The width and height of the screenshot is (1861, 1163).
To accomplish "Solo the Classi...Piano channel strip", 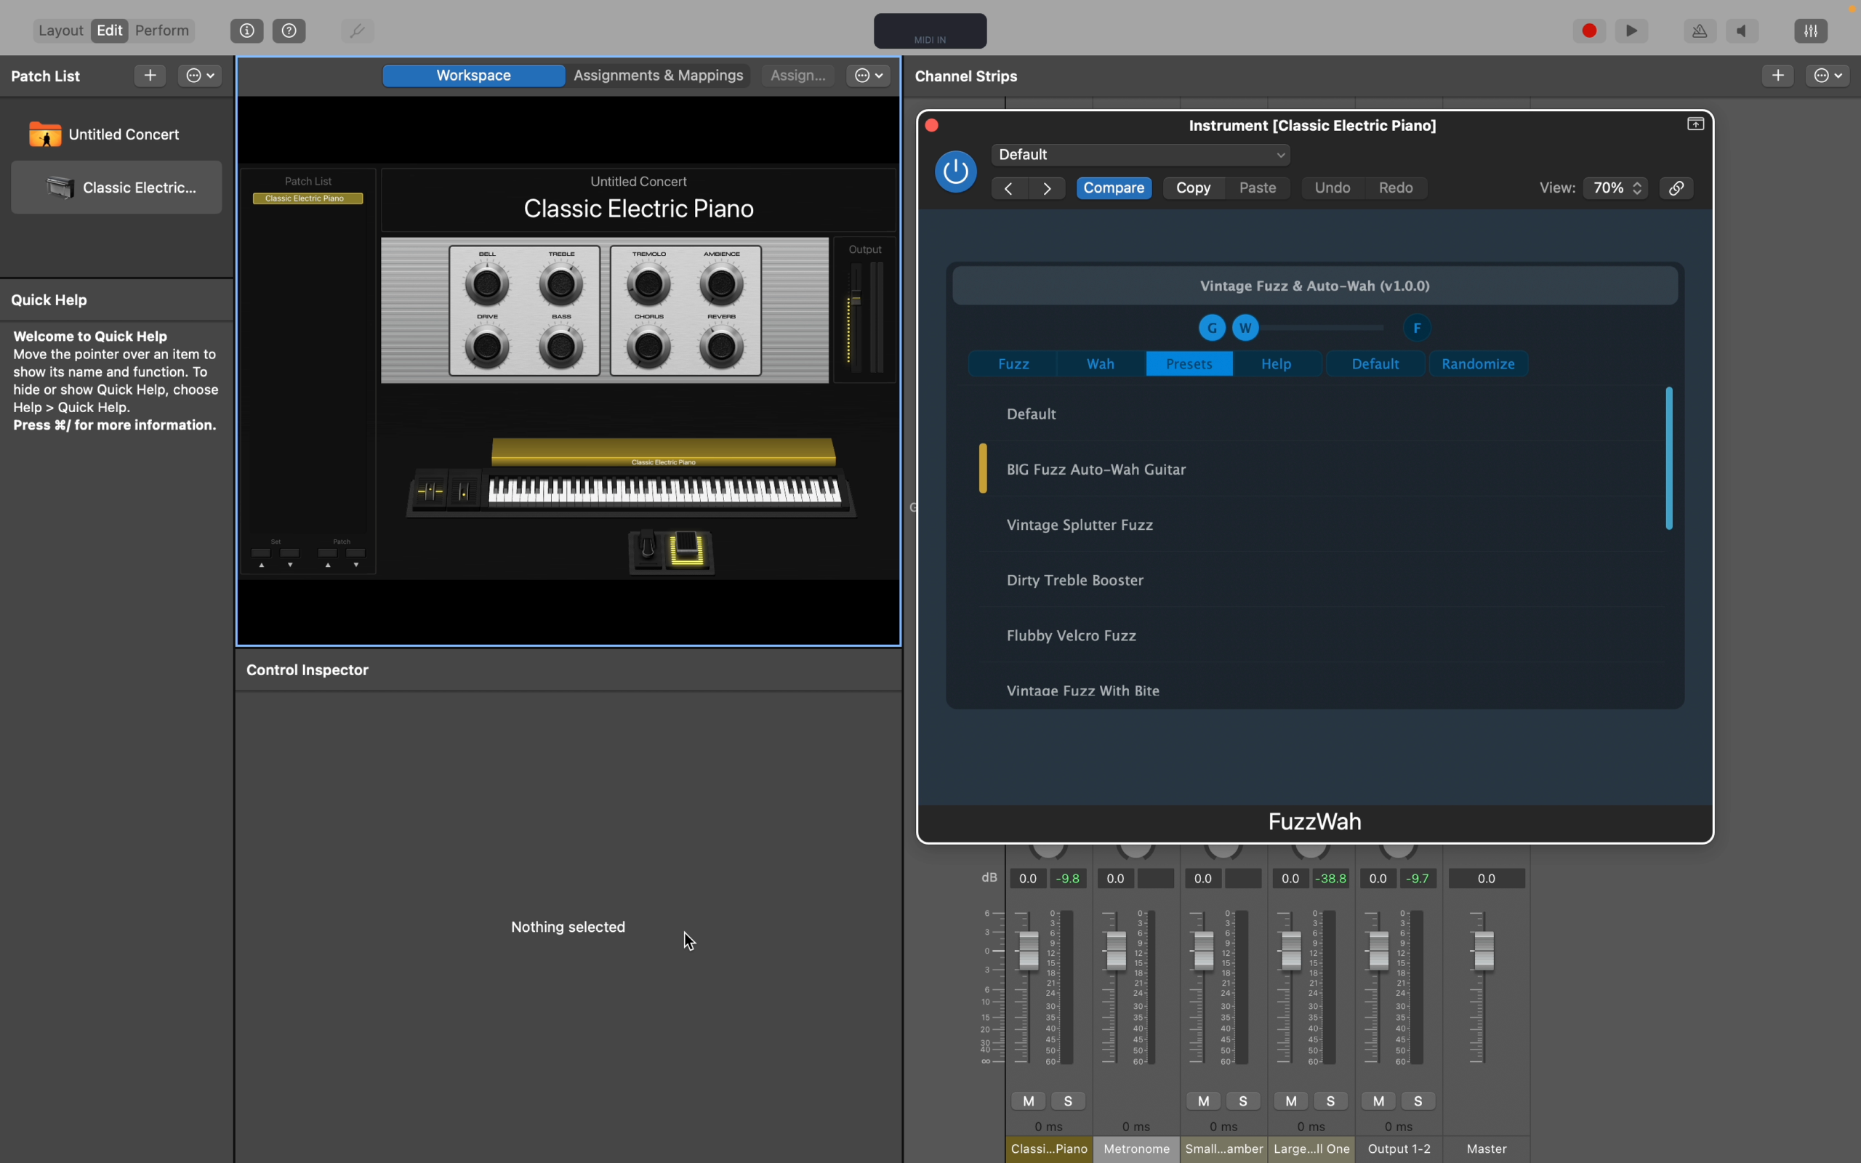I will [1068, 1100].
